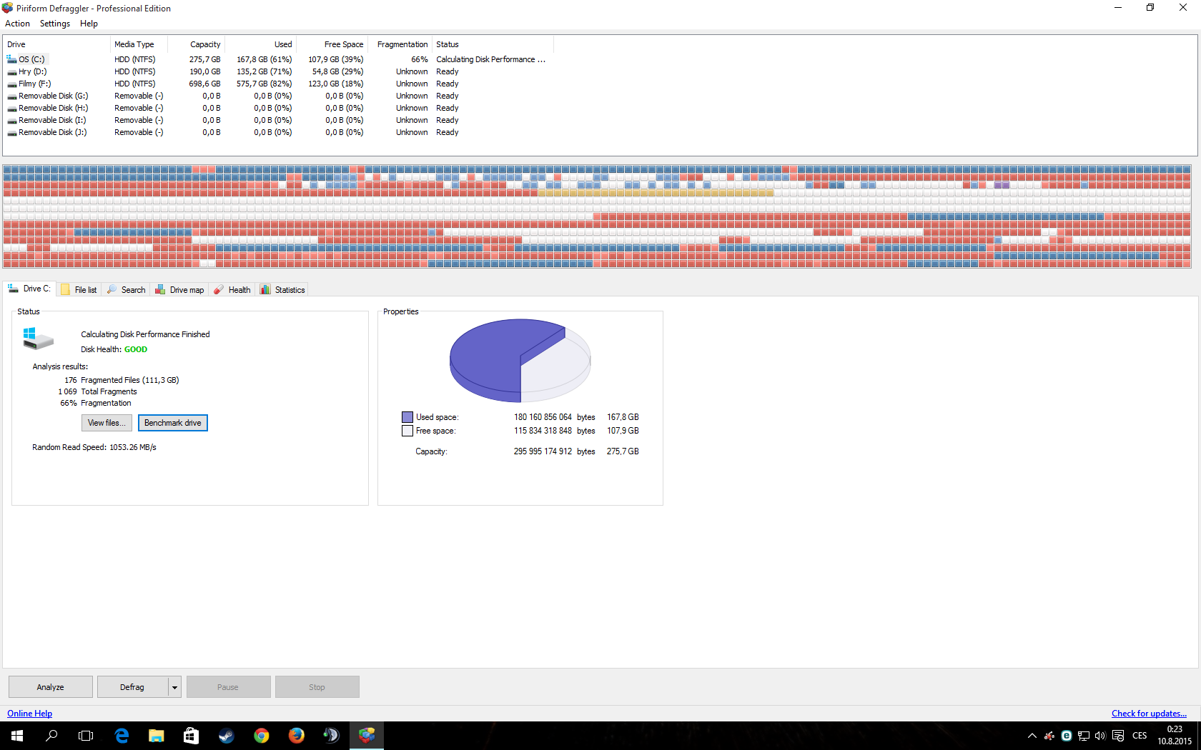The width and height of the screenshot is (1201, 750).
Task: Sort by the Used column header
Action: click(261, 44)
